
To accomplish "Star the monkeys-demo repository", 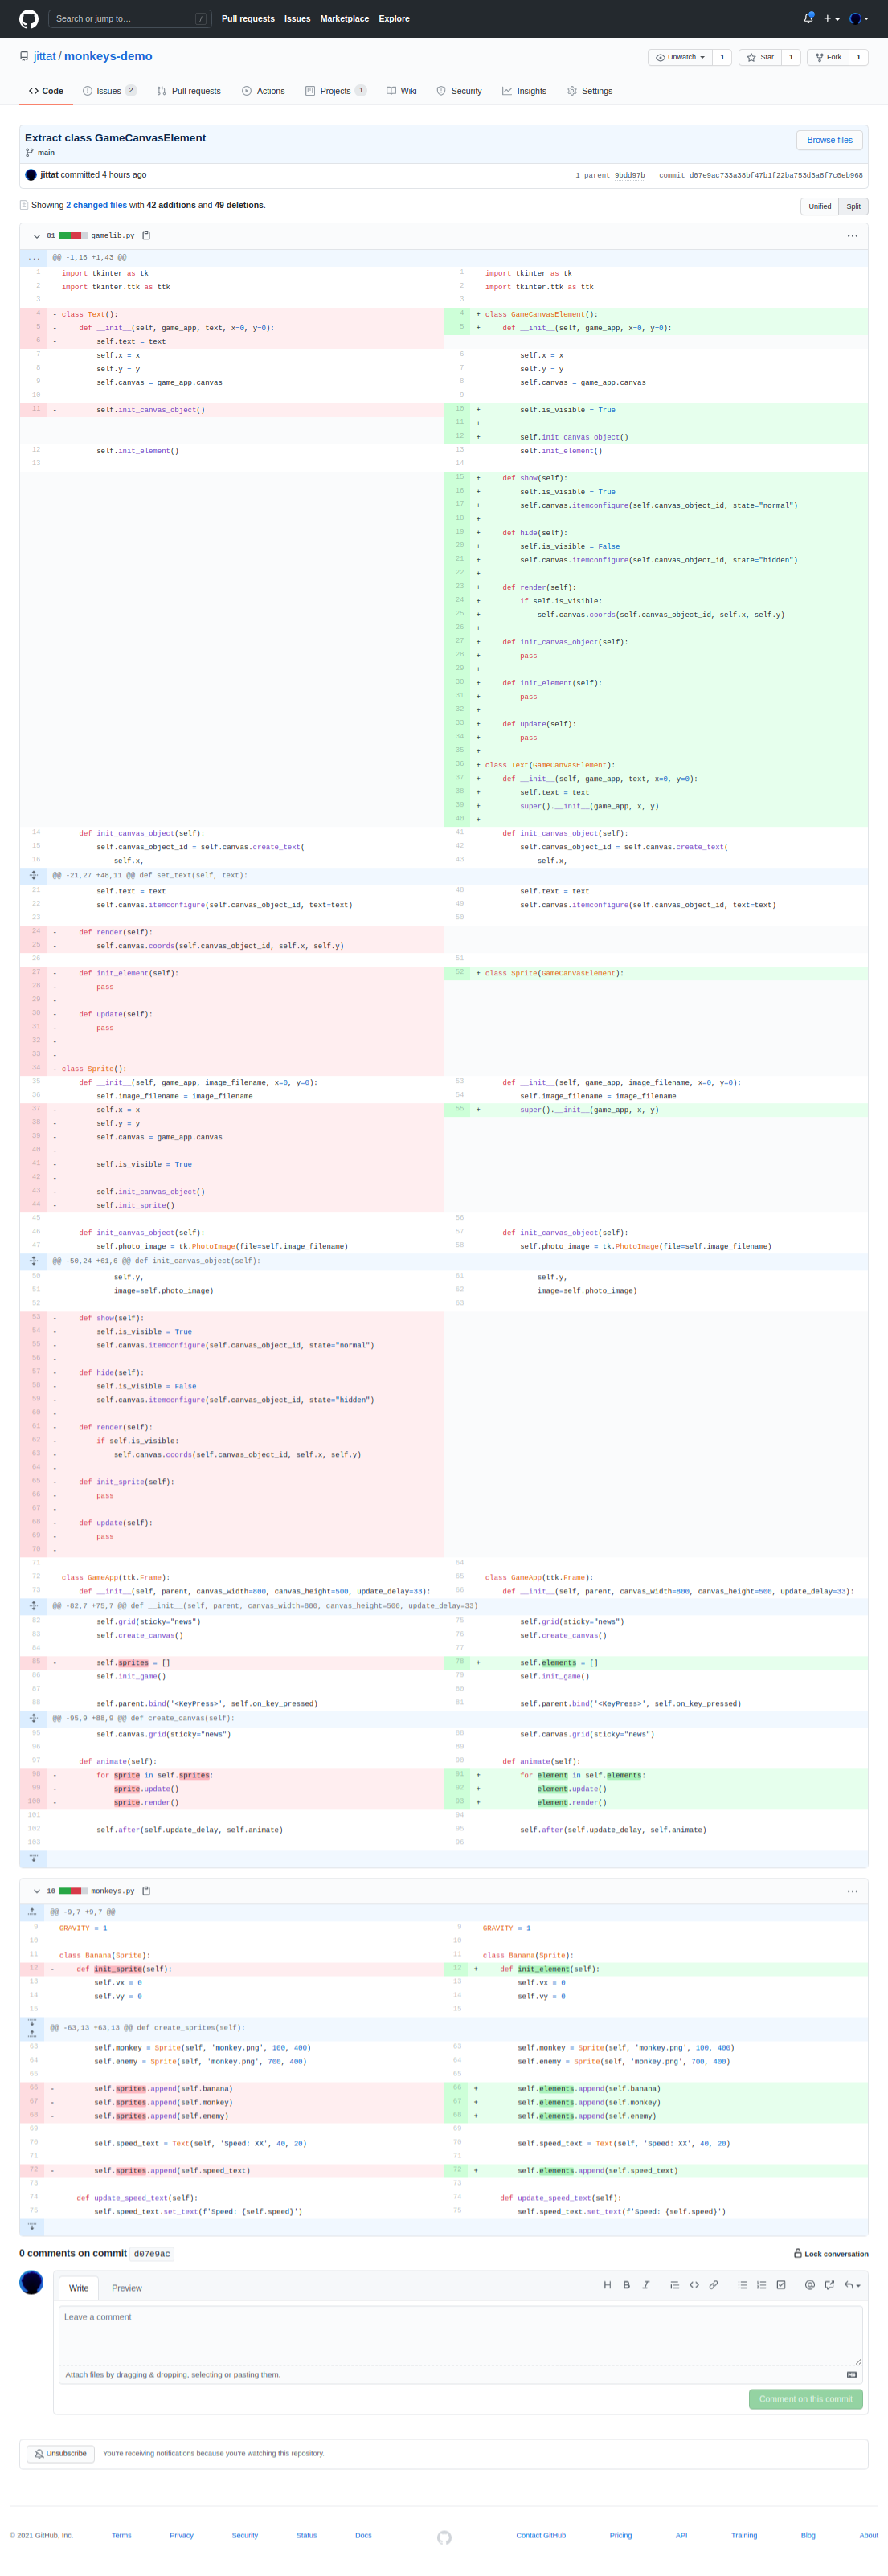I will pyautogui.click(x=760, y=57).
